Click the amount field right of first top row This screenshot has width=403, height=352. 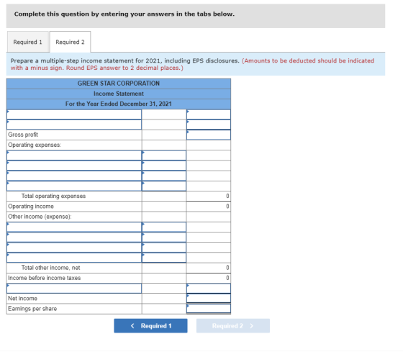209,114
